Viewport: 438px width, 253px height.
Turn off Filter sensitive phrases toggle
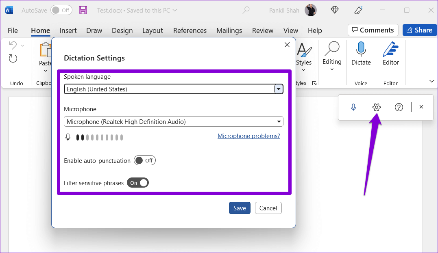138,183
